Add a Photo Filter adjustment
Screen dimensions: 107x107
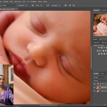[106, 51]
